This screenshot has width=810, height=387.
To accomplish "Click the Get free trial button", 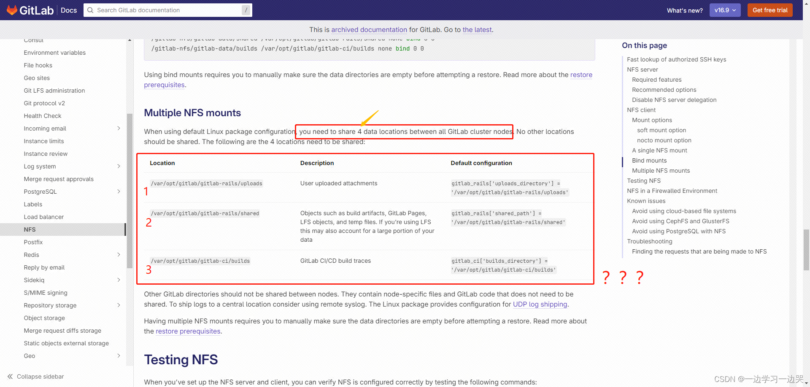I will tap(770, 10).
